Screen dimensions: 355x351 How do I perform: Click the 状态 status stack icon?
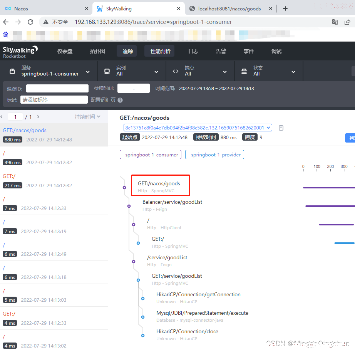tap(244, 71)
